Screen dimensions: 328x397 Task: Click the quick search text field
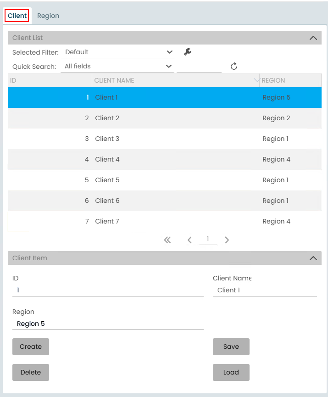point(199,67)
